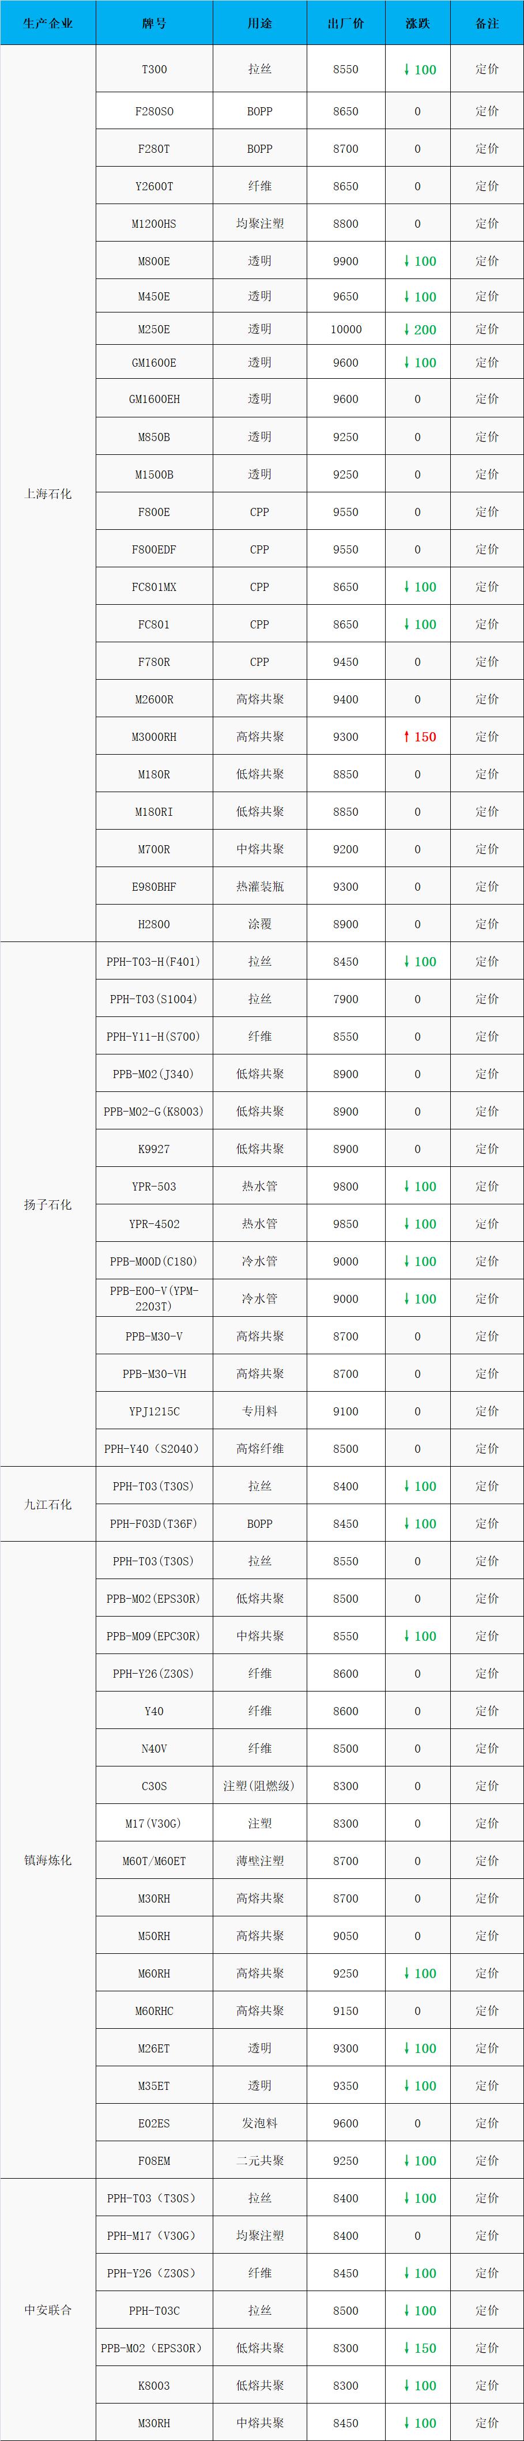Click the 热灌装瓶 usage cell

pyautogui.click(x=259, y=887)
